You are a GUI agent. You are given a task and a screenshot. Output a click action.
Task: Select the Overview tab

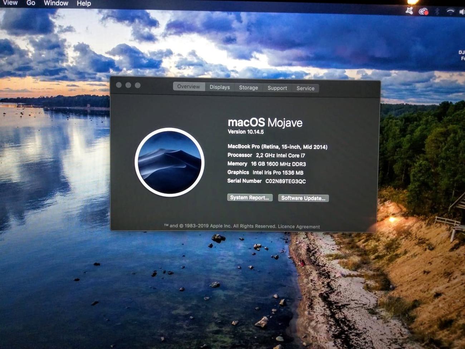189,87
